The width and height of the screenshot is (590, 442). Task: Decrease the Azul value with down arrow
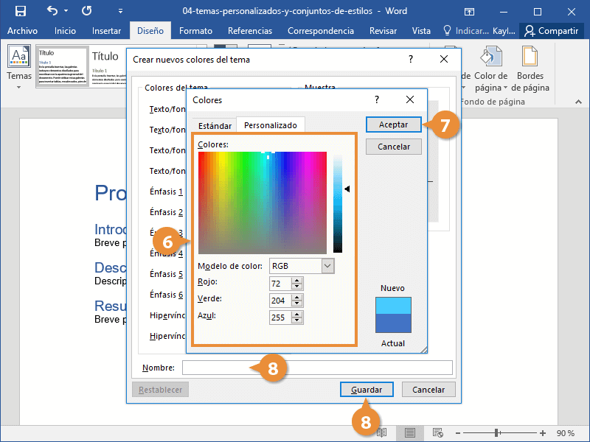tap(297, 320)
